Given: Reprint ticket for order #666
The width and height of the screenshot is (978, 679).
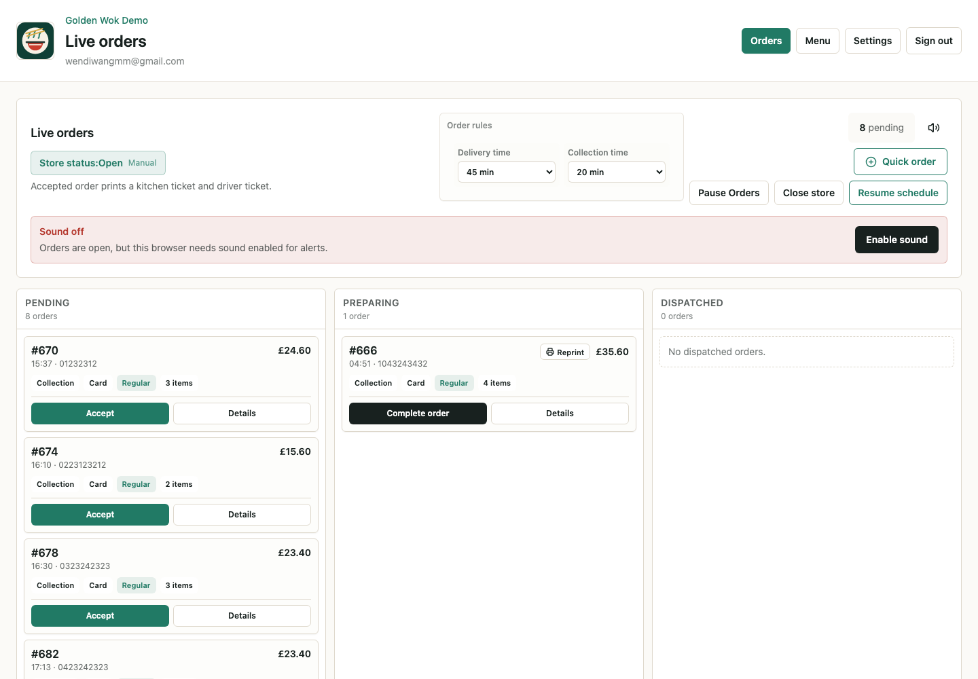Looking at the screenshot, I should [x=565, y=352].
